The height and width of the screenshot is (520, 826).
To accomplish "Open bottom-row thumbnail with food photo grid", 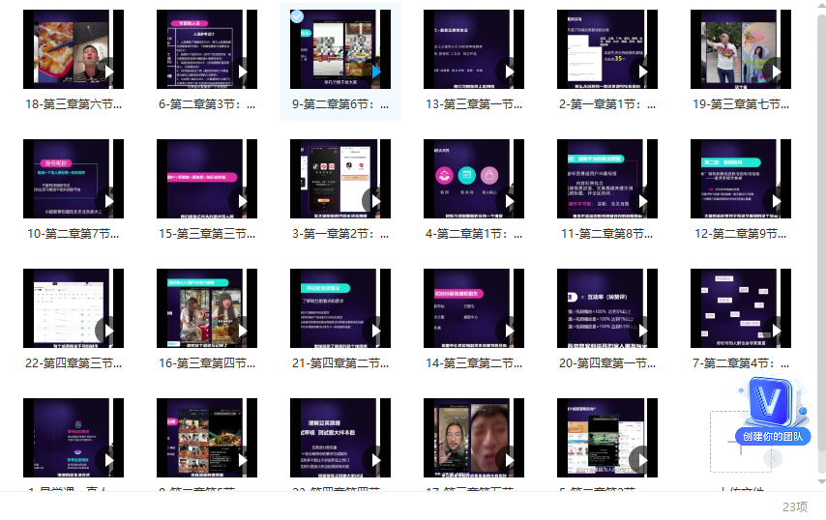I will tap(207, 438).
